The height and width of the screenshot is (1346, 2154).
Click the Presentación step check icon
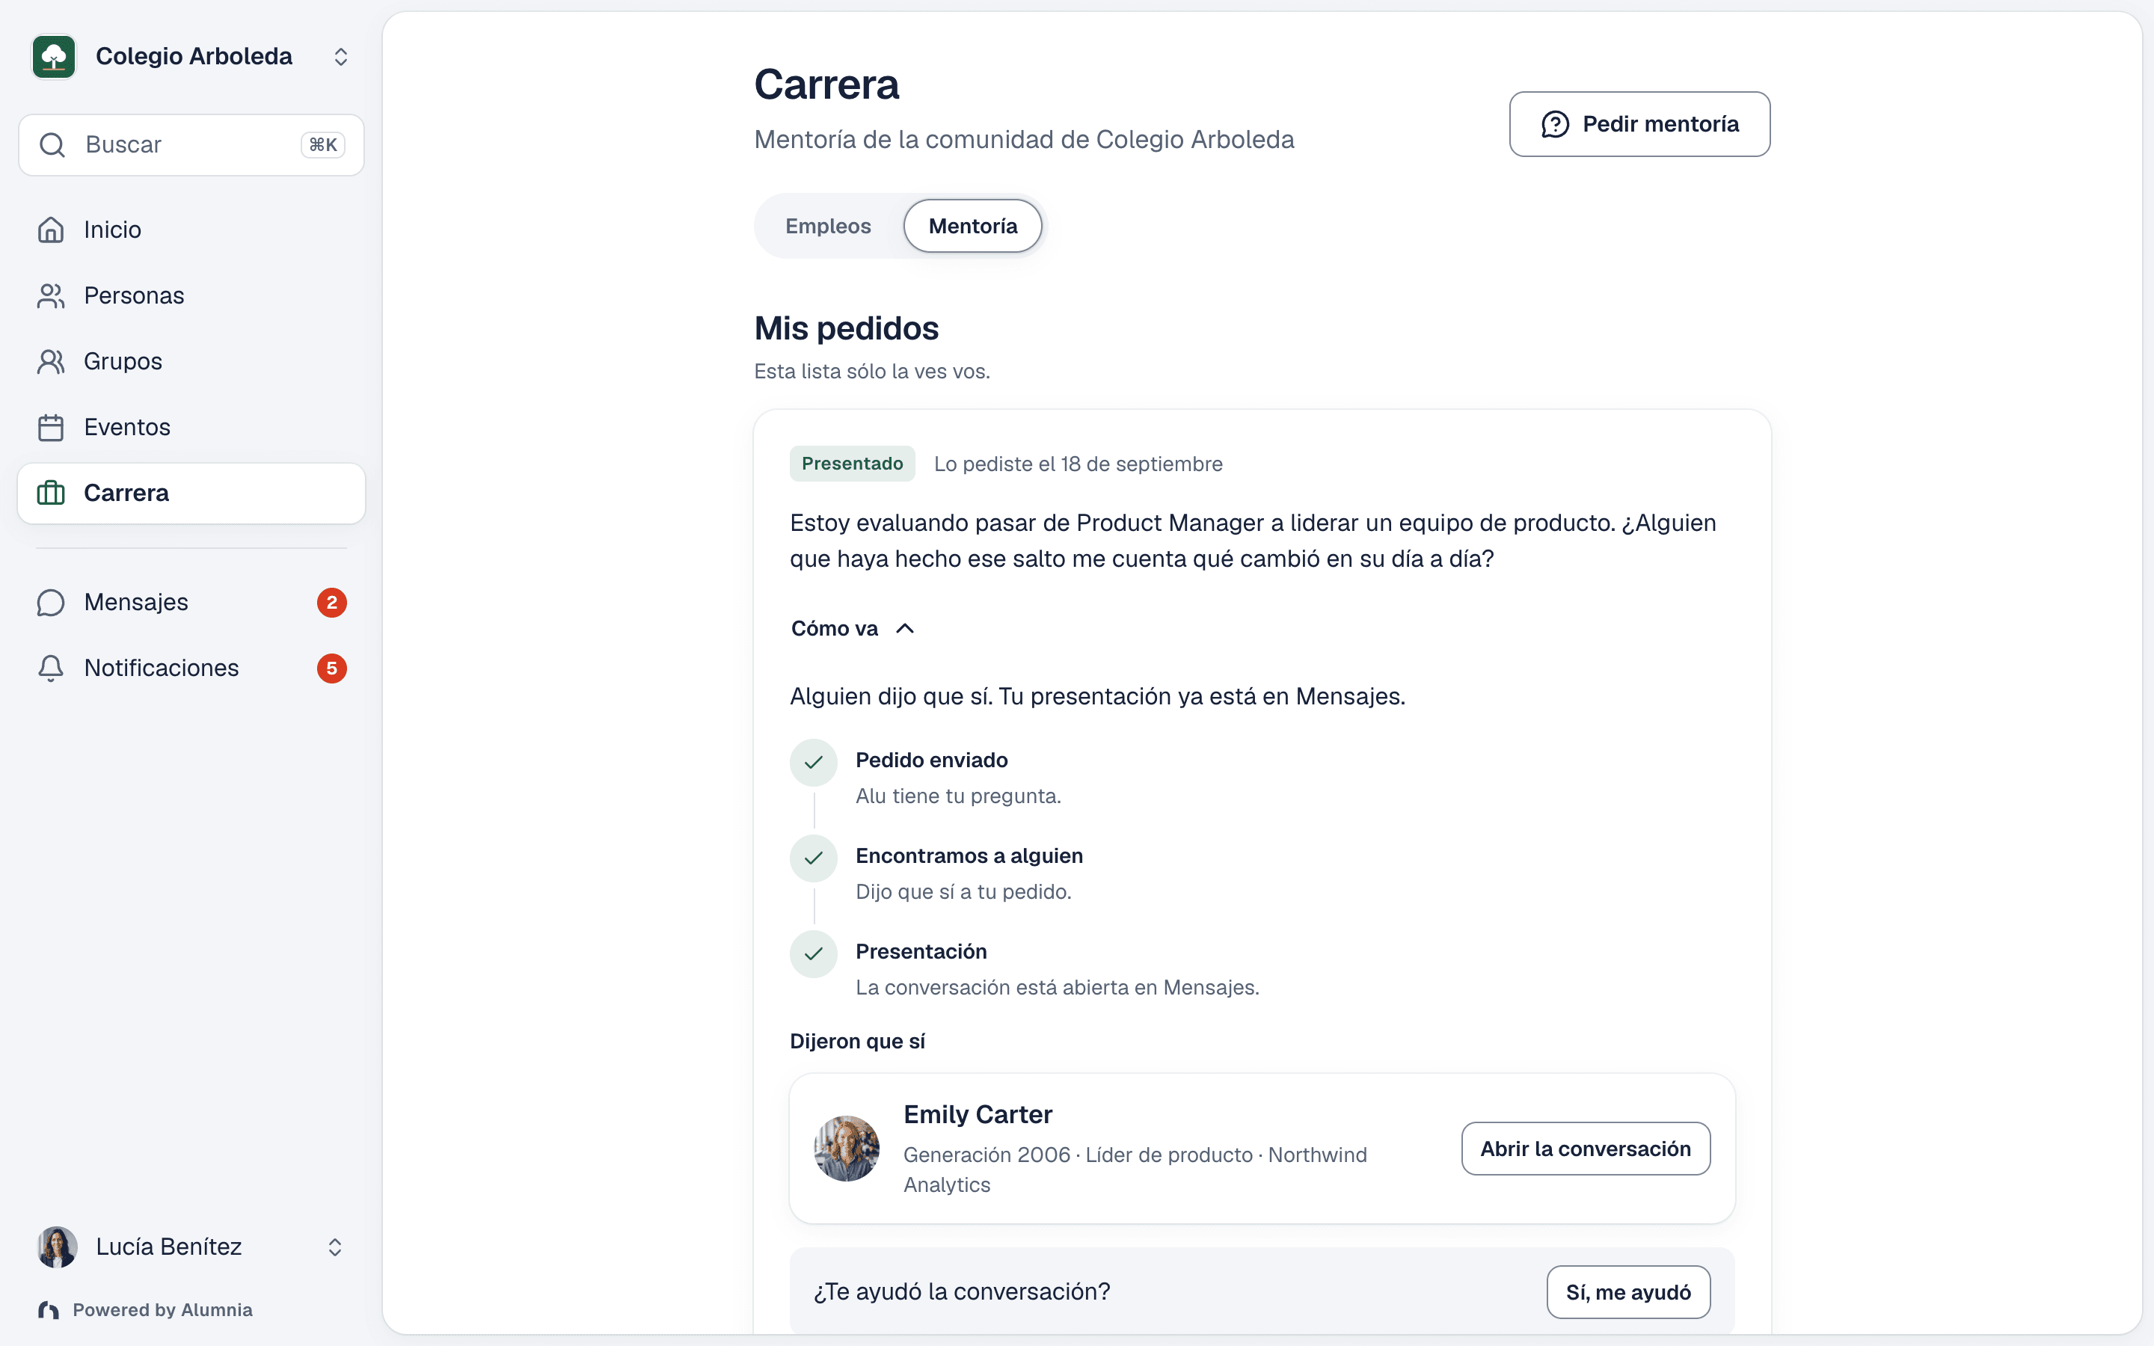[814, 954]
